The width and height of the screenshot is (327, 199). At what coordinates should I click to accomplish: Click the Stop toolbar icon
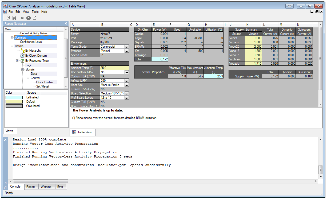click(x=29, y=18)
